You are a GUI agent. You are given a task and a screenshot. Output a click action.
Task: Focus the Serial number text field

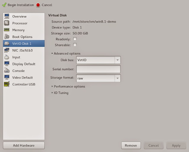click(x=98, y=69)
